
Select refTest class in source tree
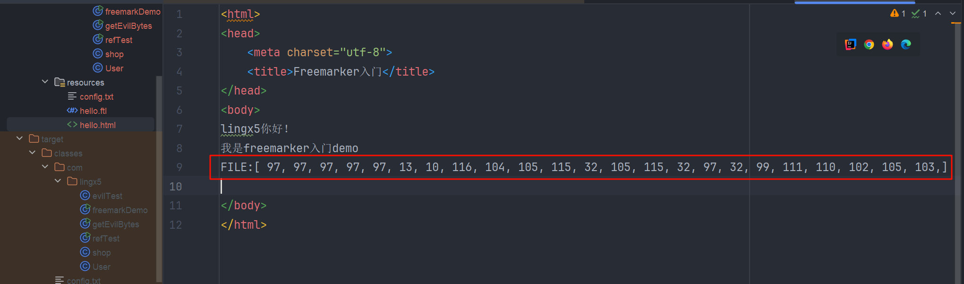[119, 40]
